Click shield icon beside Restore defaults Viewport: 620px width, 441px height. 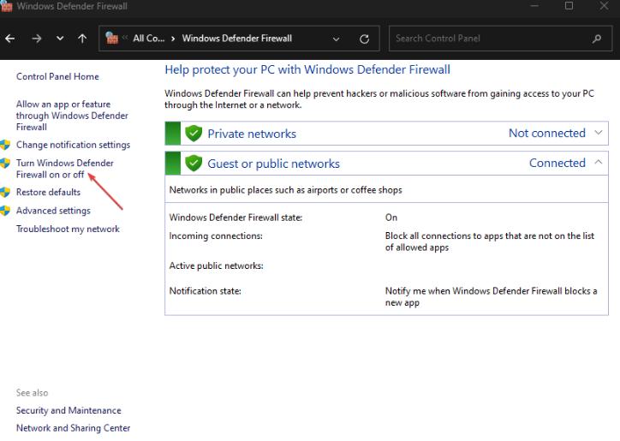click(5, 192)
